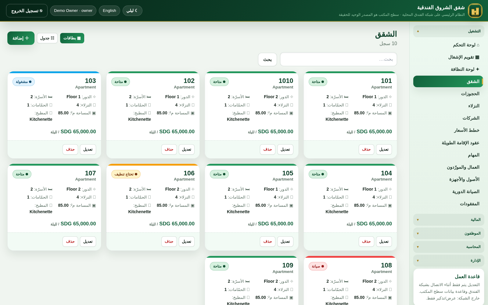Image resolution: width=488 pixels, height=305 pixels.
Task: Open المفقودات lost items page
Action: [448, 204]
